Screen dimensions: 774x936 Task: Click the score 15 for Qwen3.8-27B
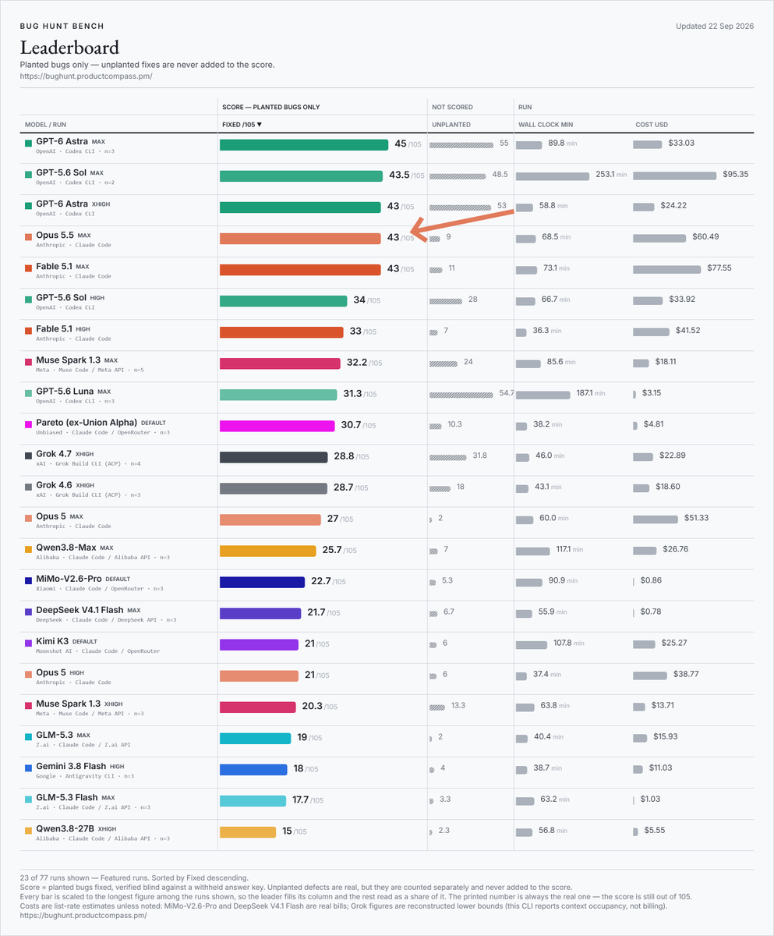point(287,830)
